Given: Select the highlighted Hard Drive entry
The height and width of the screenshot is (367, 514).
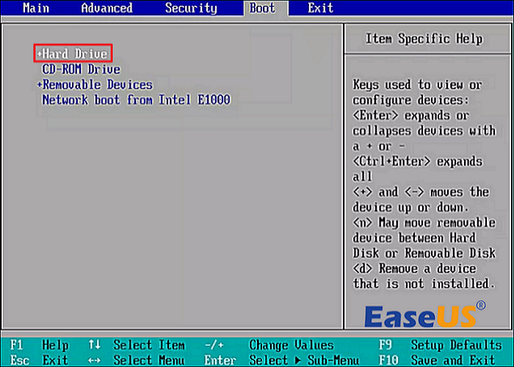Looking at the screenshot, I should point(73,54).
